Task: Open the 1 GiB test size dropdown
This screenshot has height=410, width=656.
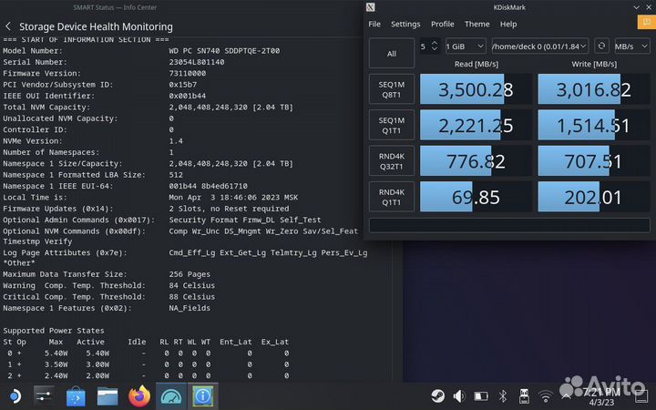Action: (x=466, y=46)
